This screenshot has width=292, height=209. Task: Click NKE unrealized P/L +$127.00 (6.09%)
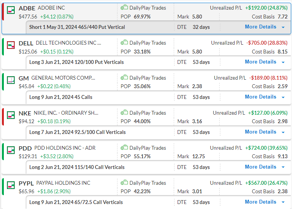268,113
